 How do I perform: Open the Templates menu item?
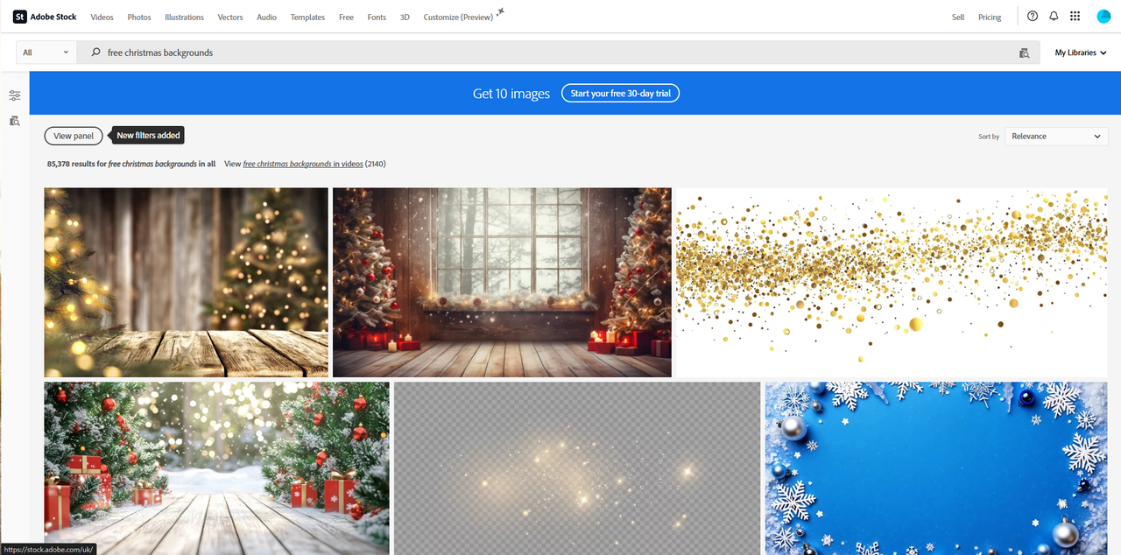pyautogui.click(x=307, y=16)
